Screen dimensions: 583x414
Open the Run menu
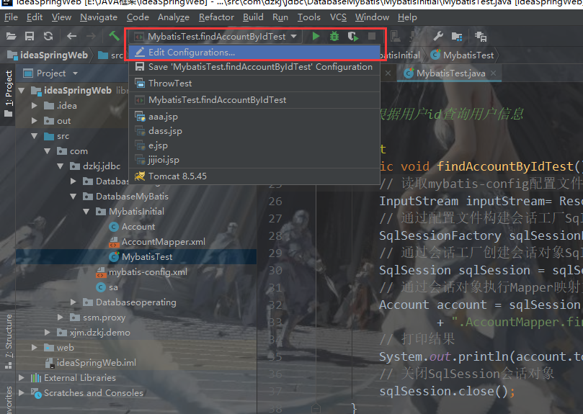(x=280, y=17)
